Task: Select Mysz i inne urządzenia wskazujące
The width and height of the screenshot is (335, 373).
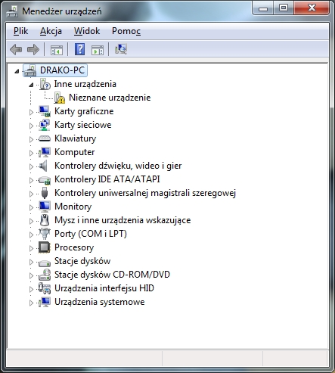Action: (123, 220)
